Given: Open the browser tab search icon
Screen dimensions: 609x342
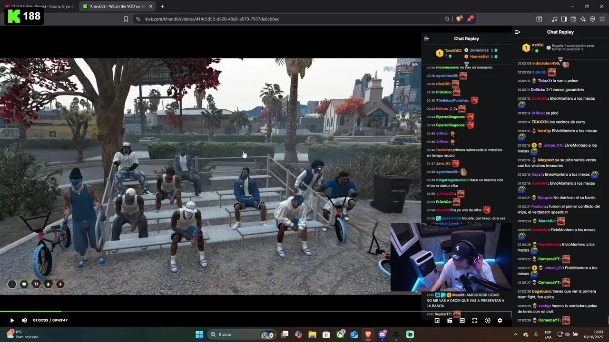Looking at the screenshot, I should pyautogui.click(x=539, y=19).
